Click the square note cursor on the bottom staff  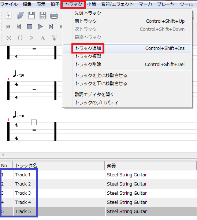pos(34,122)
